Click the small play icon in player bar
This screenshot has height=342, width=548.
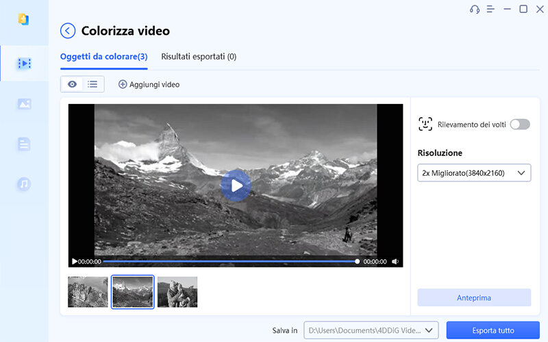(x=75, y=261)
